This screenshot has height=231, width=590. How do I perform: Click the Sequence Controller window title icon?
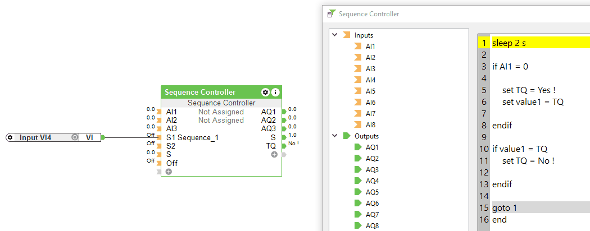point(332,13)
